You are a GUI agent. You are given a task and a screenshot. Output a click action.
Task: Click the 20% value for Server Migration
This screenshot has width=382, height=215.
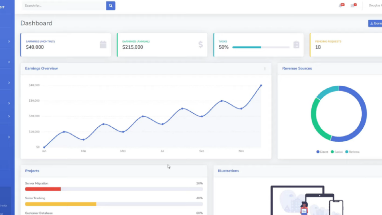coord(199,183)
